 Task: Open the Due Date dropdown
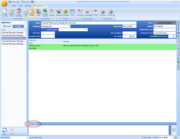(x=54, y=33)
